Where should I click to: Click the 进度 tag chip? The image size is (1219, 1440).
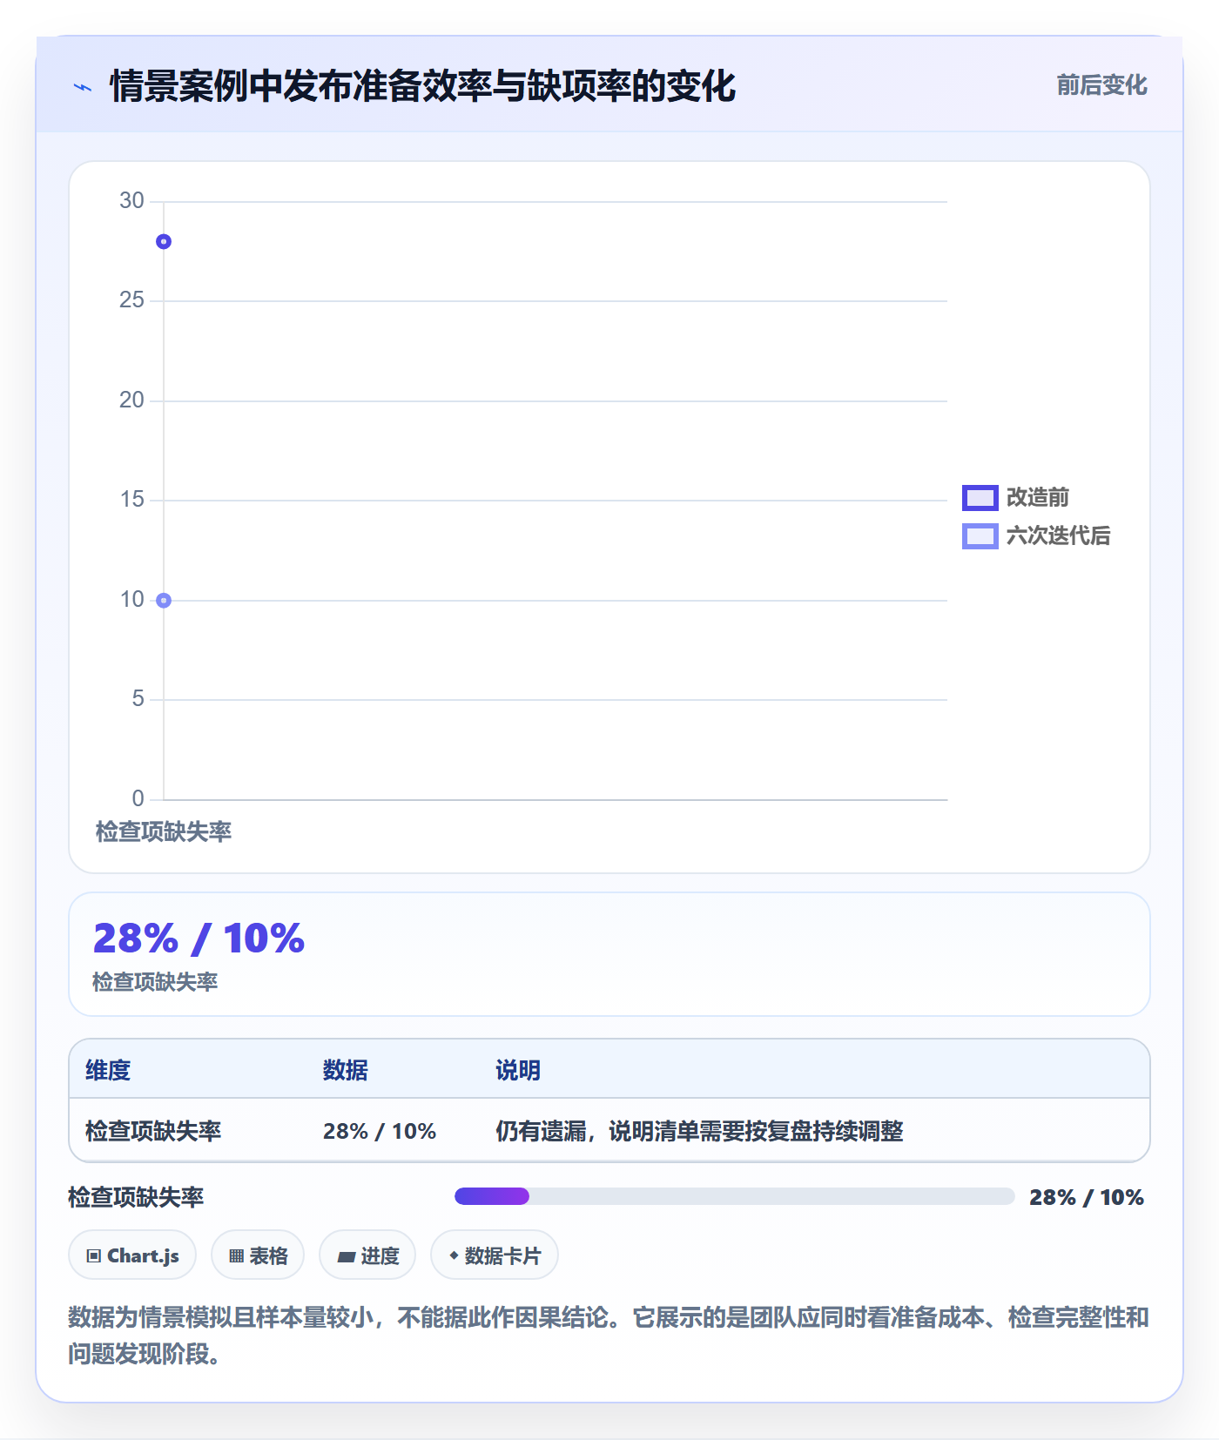(367, 1255)
